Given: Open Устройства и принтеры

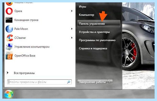Looking at the screenshot, I should 94,32.
